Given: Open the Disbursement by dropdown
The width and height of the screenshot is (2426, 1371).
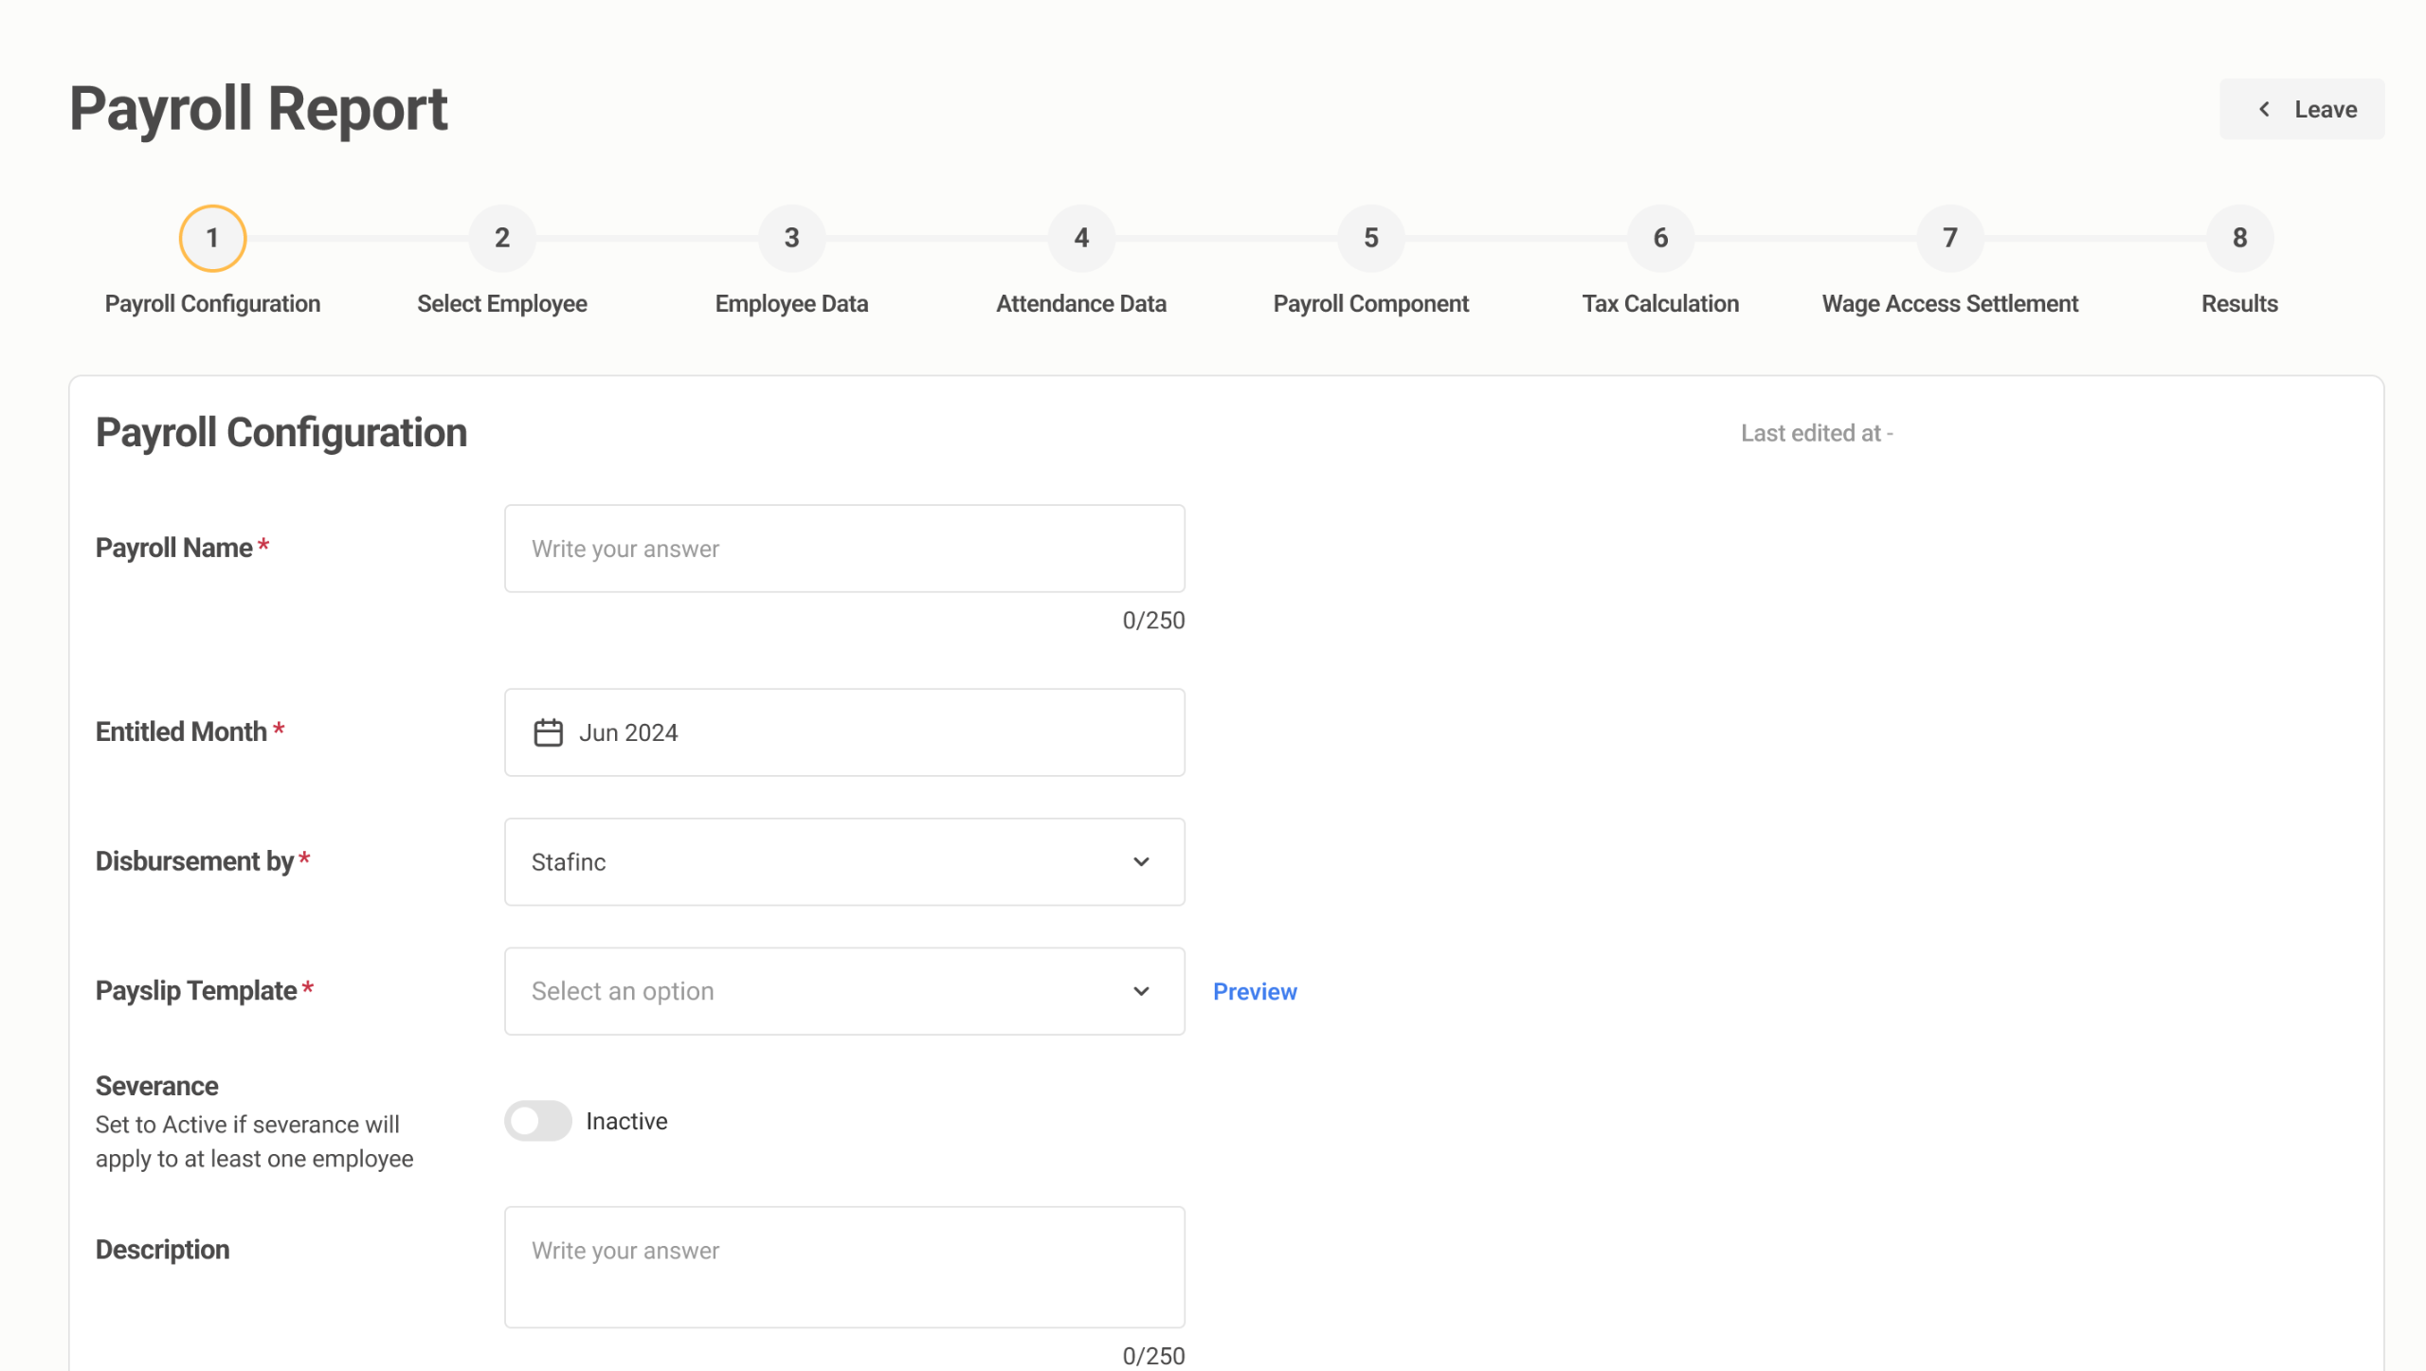Looking at the screenshot, I should point(843,862).
